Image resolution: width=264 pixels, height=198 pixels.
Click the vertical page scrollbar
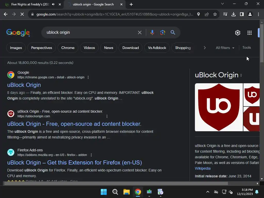262,43
